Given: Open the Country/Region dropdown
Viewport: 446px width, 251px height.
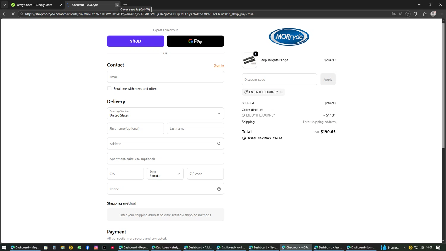Looking at the screenshot, I should [165, 113].
